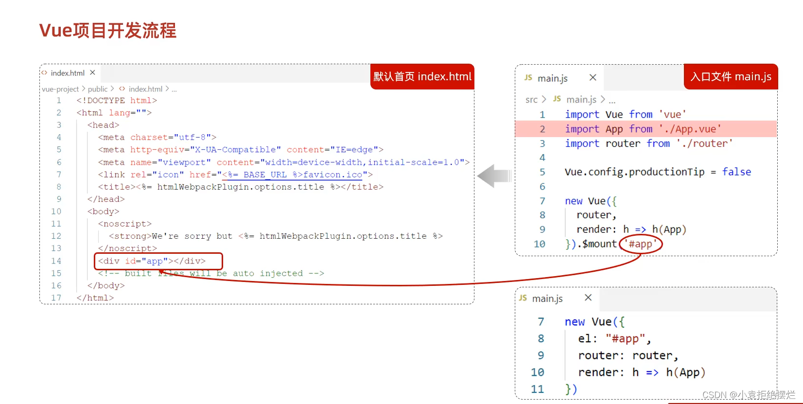This screenshot has height=404, width=803.
Task: Click public folder in the breadcrumb path
Action: pyautogui.click(x=98, y=89)
